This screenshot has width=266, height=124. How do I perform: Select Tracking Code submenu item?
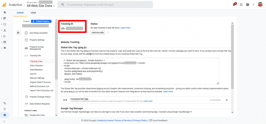click(x=36, y=61)
